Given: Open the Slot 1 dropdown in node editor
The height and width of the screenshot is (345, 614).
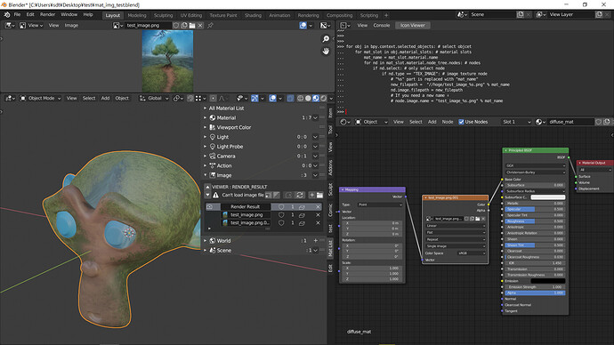Looking at the screenshot, I should [516, 122].
